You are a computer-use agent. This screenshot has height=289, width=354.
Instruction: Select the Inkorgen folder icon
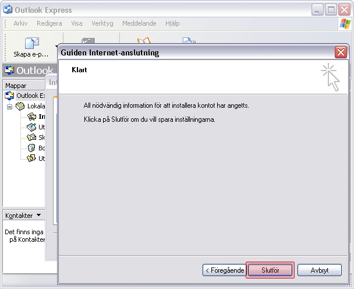pos(32,117)
